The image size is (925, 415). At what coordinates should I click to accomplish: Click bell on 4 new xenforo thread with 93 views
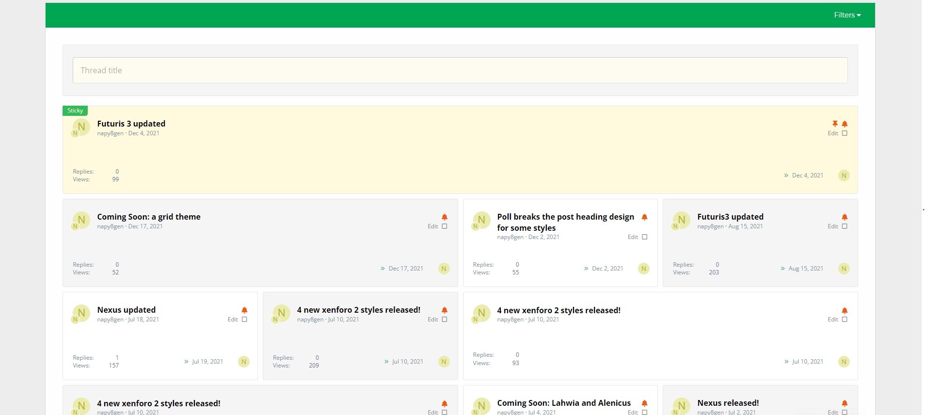(x=845, y=310)
